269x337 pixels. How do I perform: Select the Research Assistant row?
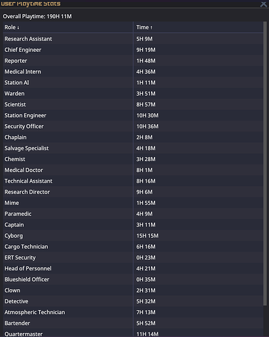133,39
